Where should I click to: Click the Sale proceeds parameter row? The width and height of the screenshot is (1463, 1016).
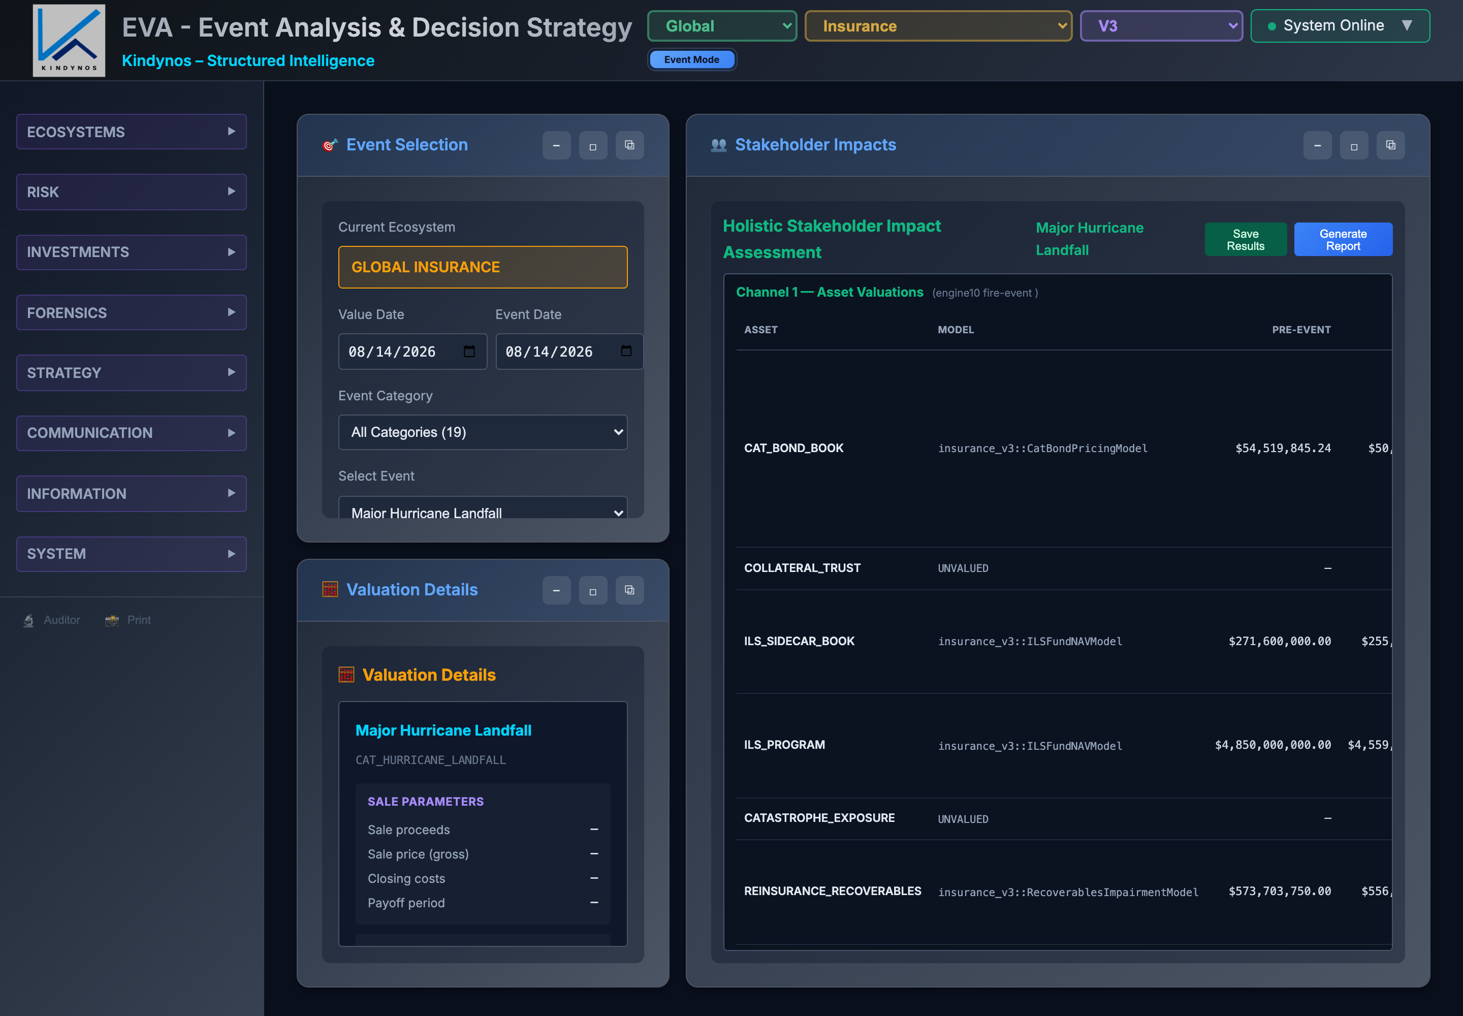point(483,830)
